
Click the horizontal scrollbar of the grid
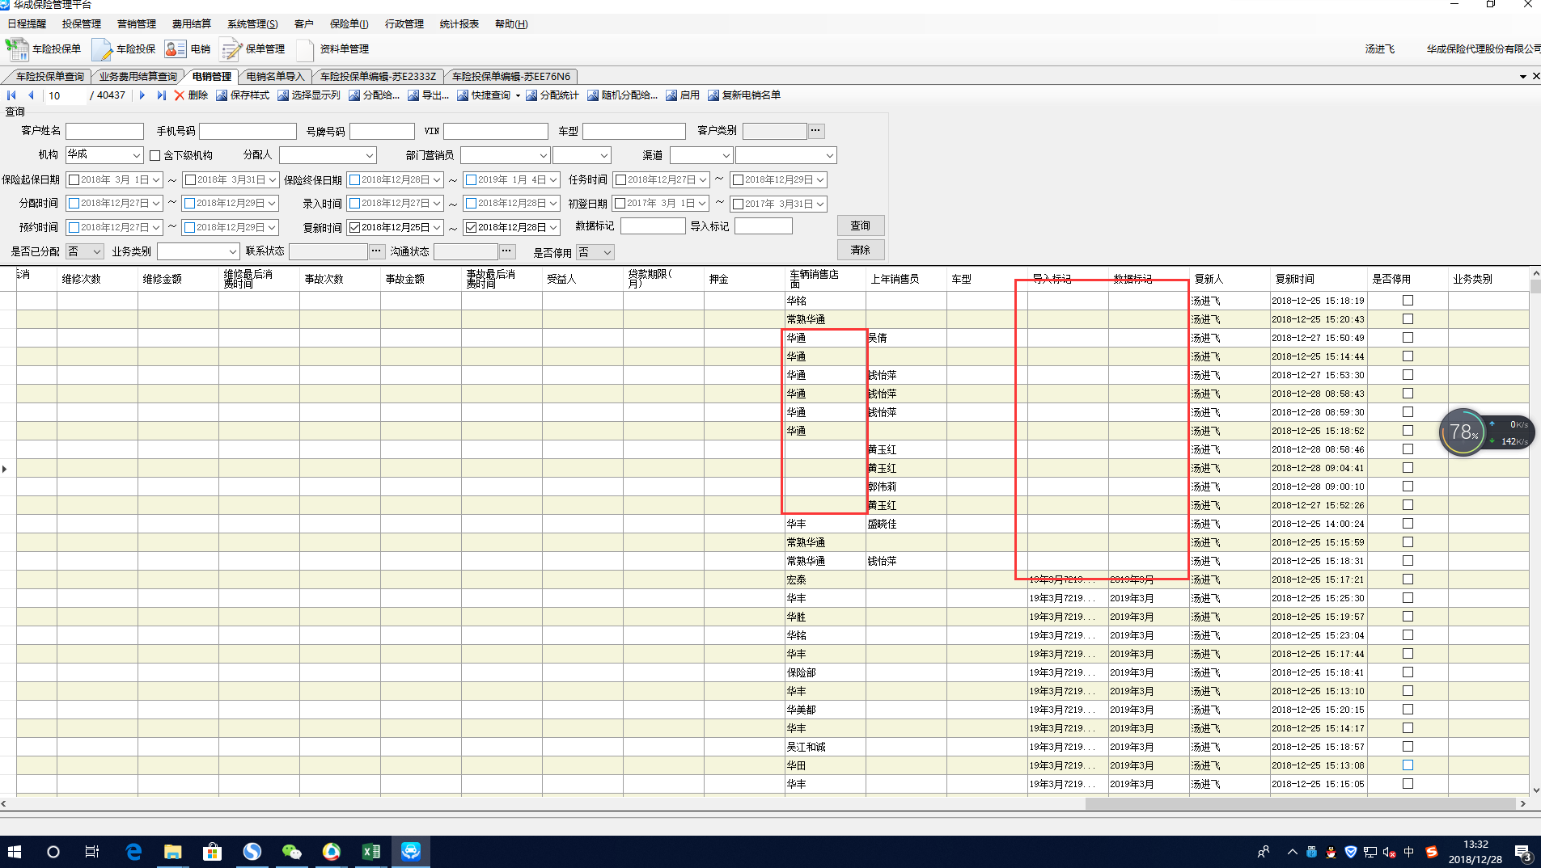click(x=1299, y=803)
